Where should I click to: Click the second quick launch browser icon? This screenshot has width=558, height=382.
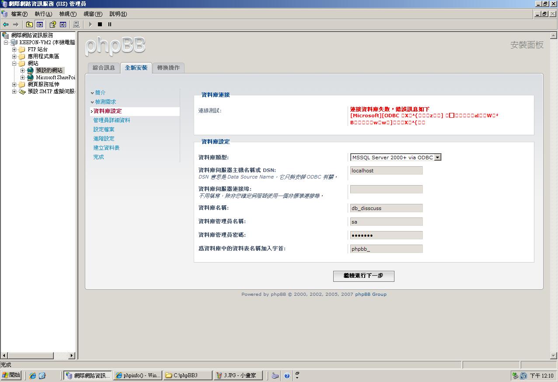[x=42, y=375]
